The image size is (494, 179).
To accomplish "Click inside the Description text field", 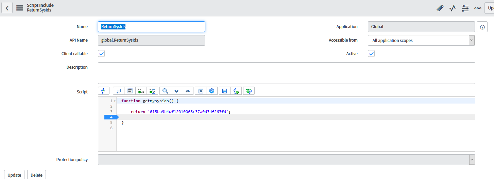I will [x=286, y=73].
